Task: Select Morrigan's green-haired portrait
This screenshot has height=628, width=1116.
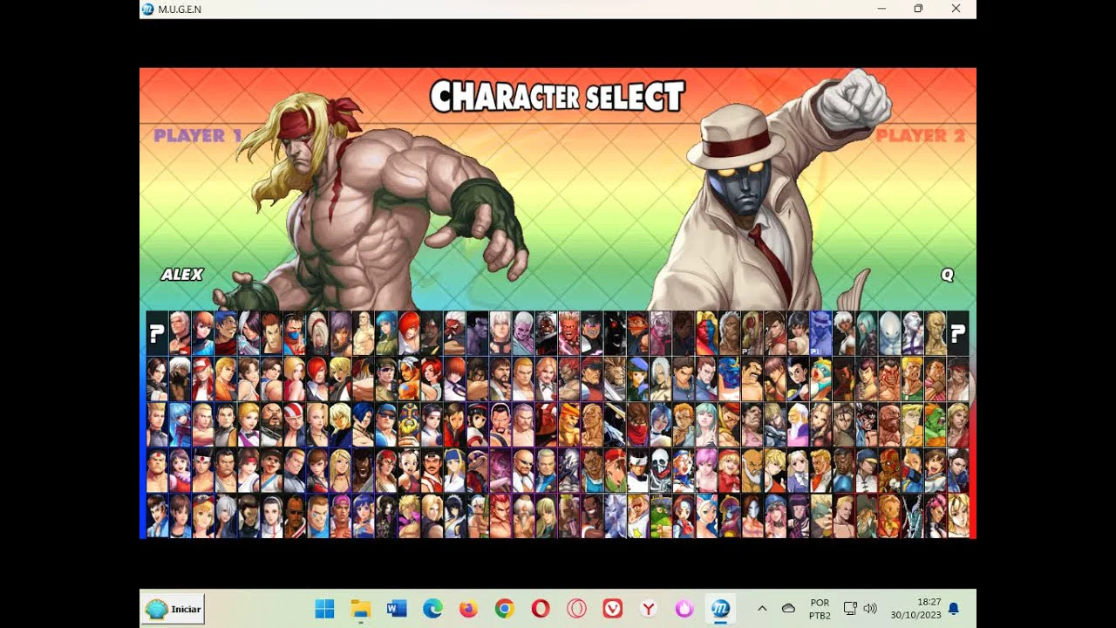Action: [x=707, y=425]
